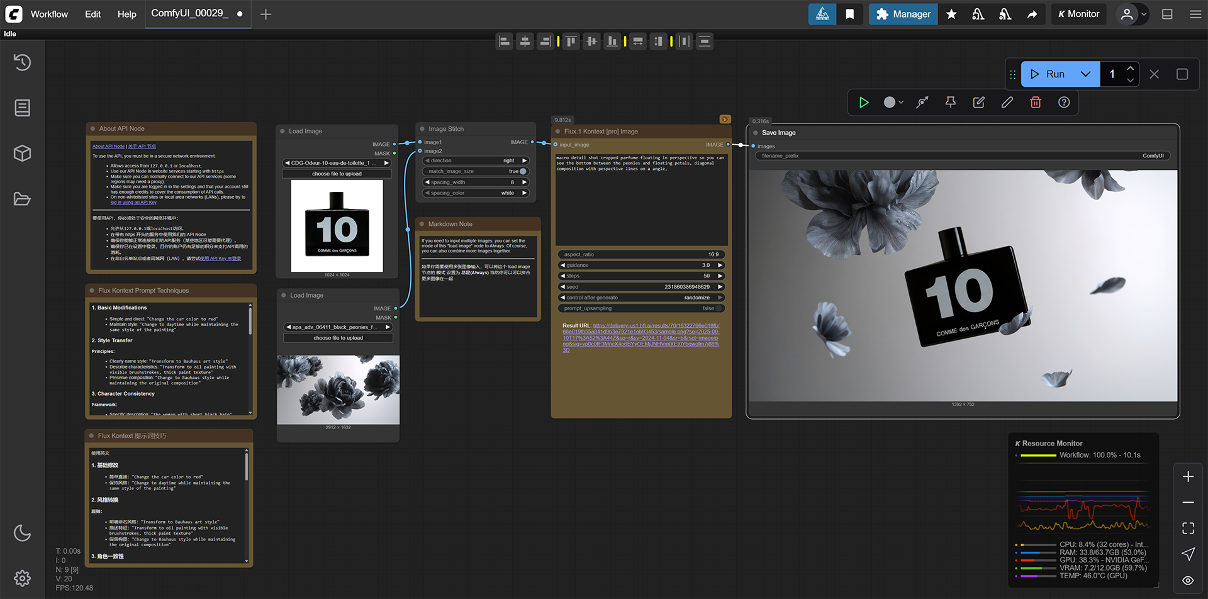
Task: Expand the Run button dropdown arrow
Action: pyautogui.click(x=1085, y=74)
